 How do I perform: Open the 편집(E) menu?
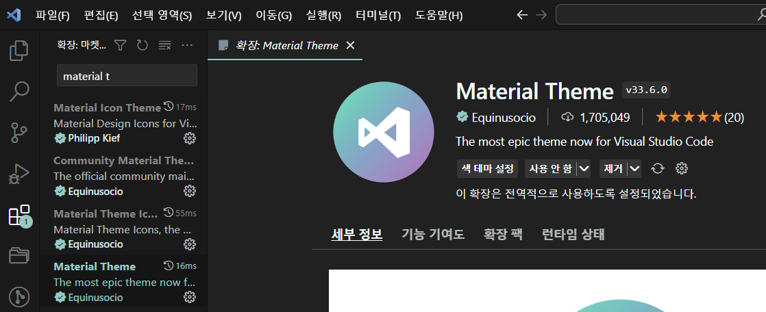tap(101, 16)
